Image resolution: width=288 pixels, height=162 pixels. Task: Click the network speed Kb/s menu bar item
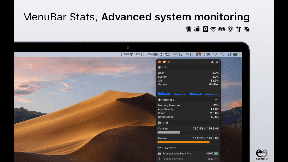165,54
